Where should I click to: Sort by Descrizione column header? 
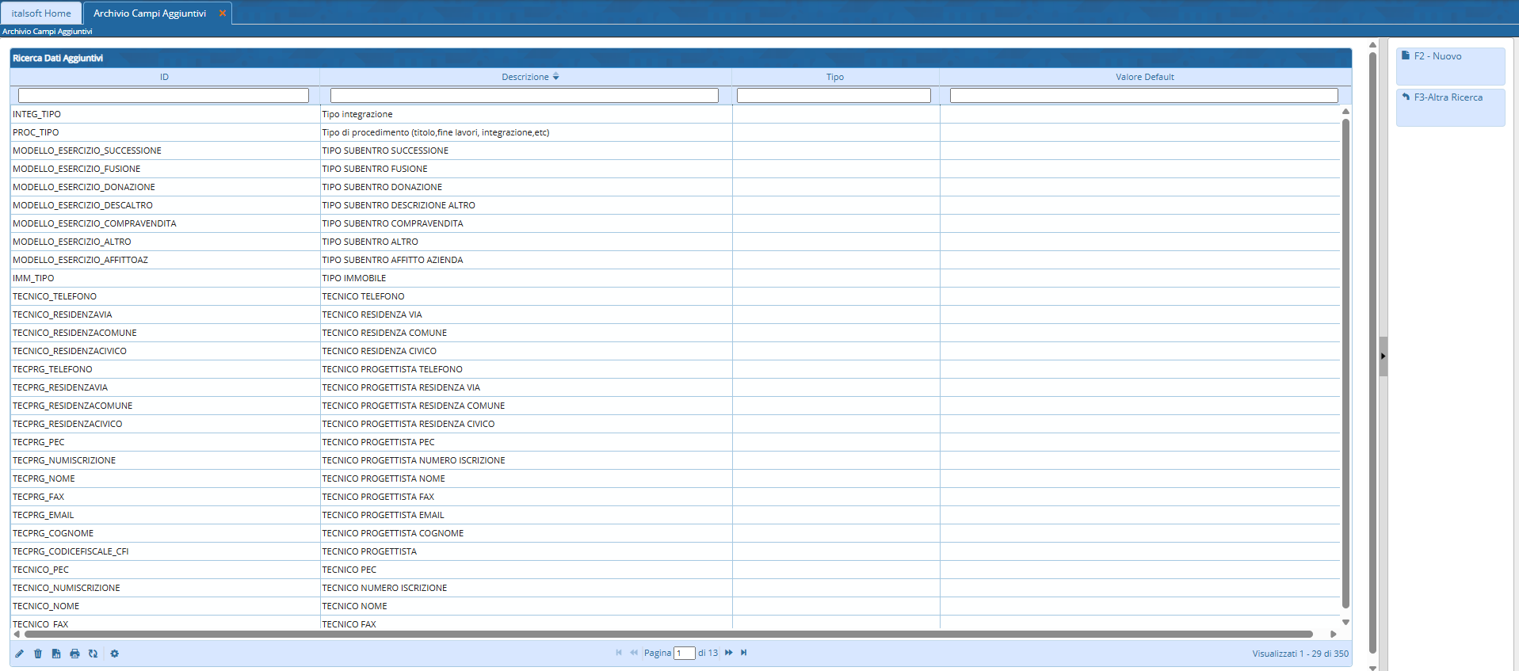pos(525,77)
